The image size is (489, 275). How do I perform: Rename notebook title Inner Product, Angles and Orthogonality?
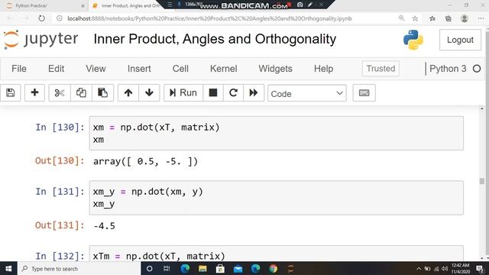pyautogui.click(x=215, y=39)
